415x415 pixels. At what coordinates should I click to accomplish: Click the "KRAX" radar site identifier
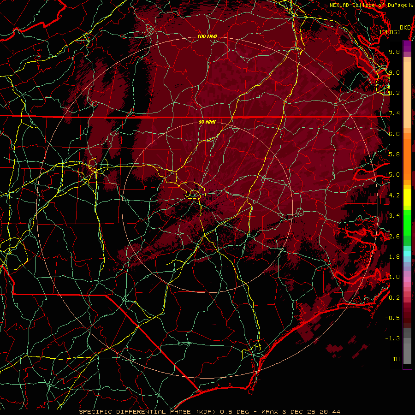click(x=271, y=412)
